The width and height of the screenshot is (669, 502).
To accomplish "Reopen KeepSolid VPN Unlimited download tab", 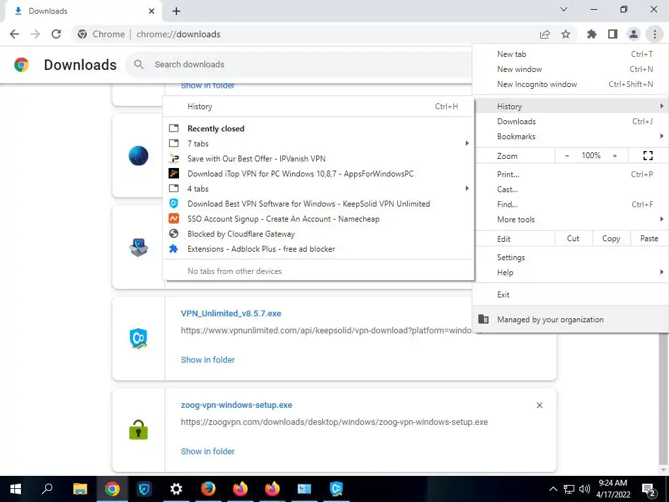I will (x=319, y=204).
